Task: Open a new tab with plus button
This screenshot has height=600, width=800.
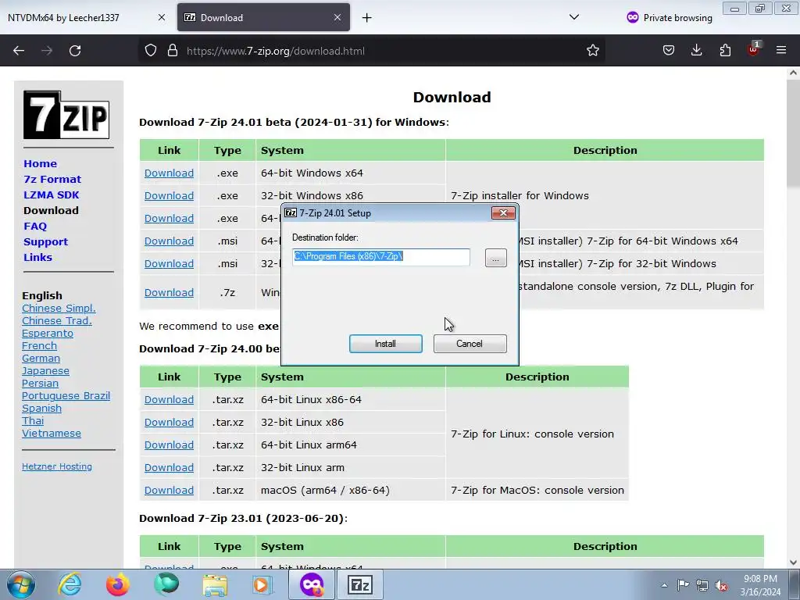Action: (x=367, y=18)
